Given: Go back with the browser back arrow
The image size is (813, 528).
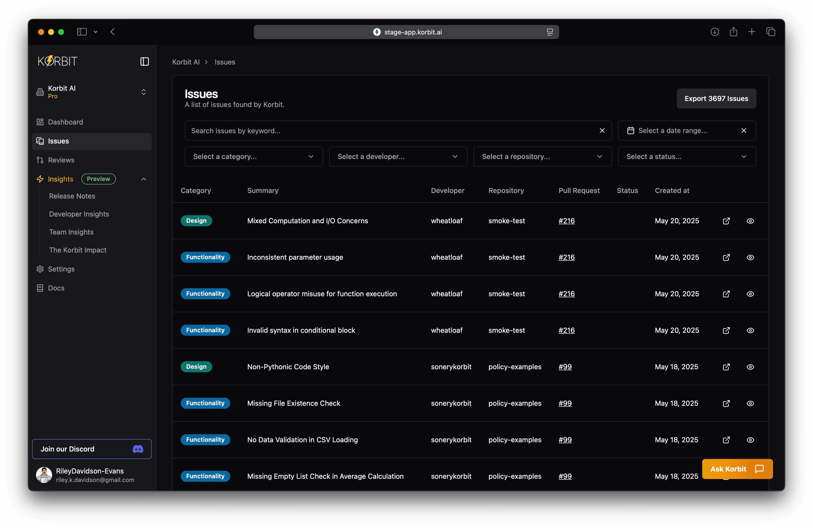Looking at the screenshot, I should pos(112,32).
